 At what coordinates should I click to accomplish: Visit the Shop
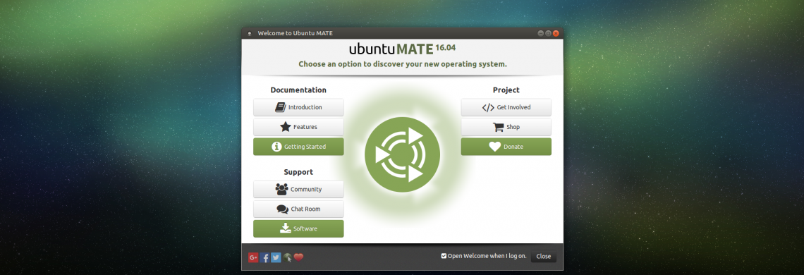[x=506, y=127]
